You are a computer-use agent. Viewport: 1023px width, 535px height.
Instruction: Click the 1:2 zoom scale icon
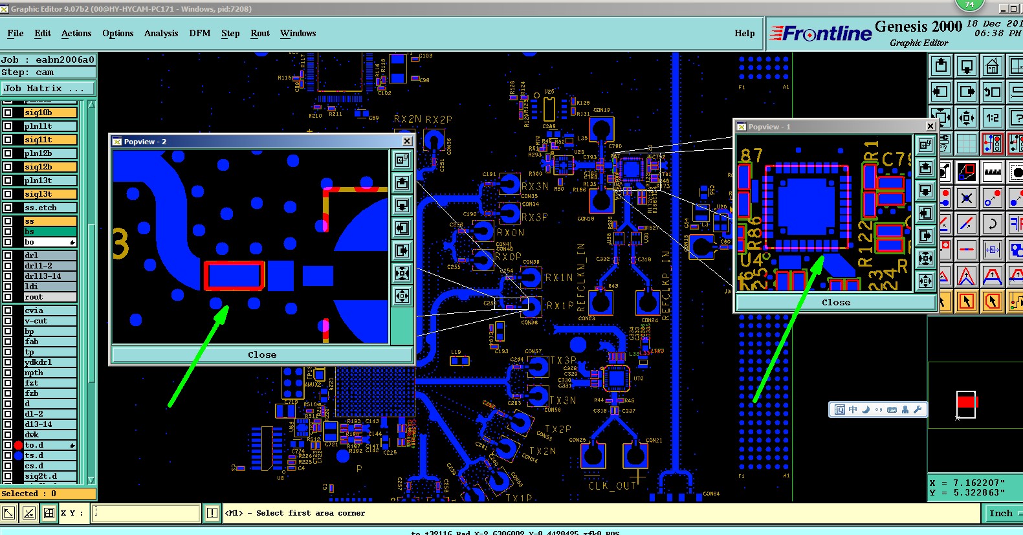(992, 118)
